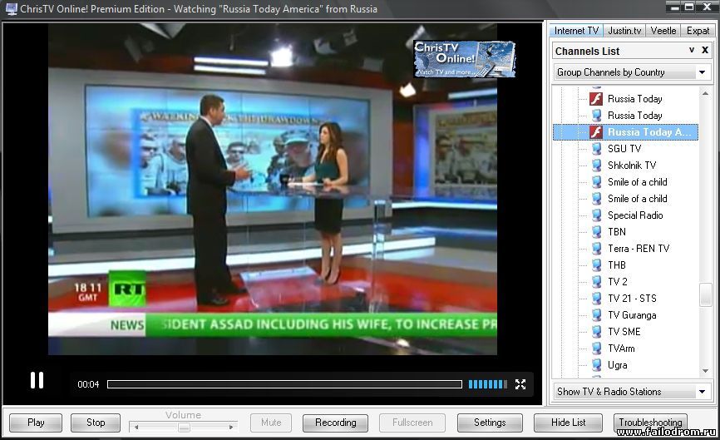The height and width of the screenshot is (440, 720).
Task: Select the TV SME channel name
Action: pos(624,332)
